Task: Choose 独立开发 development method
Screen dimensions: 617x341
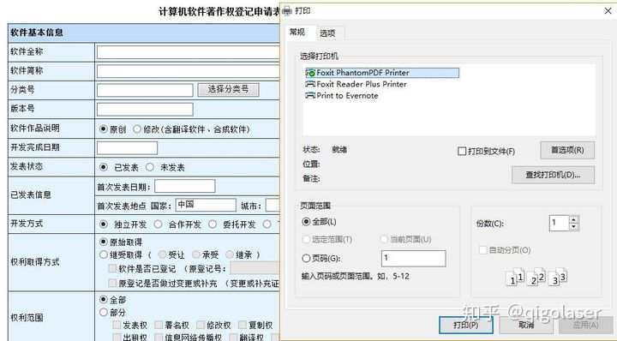Action: 104,224
